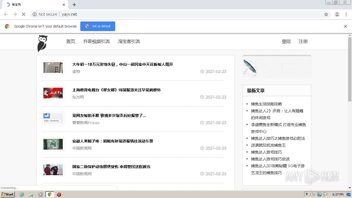Click scrollbar down arrow
Screen dimensions: 352x198
click(x=350, y=188)
